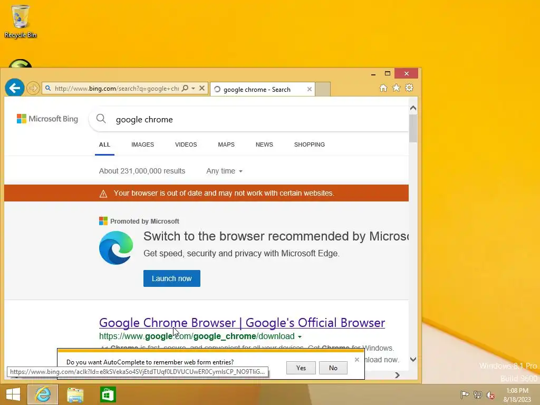Open the IE Tools gear menu
This screenshot has height=405, width=540.
click(409, 88)
